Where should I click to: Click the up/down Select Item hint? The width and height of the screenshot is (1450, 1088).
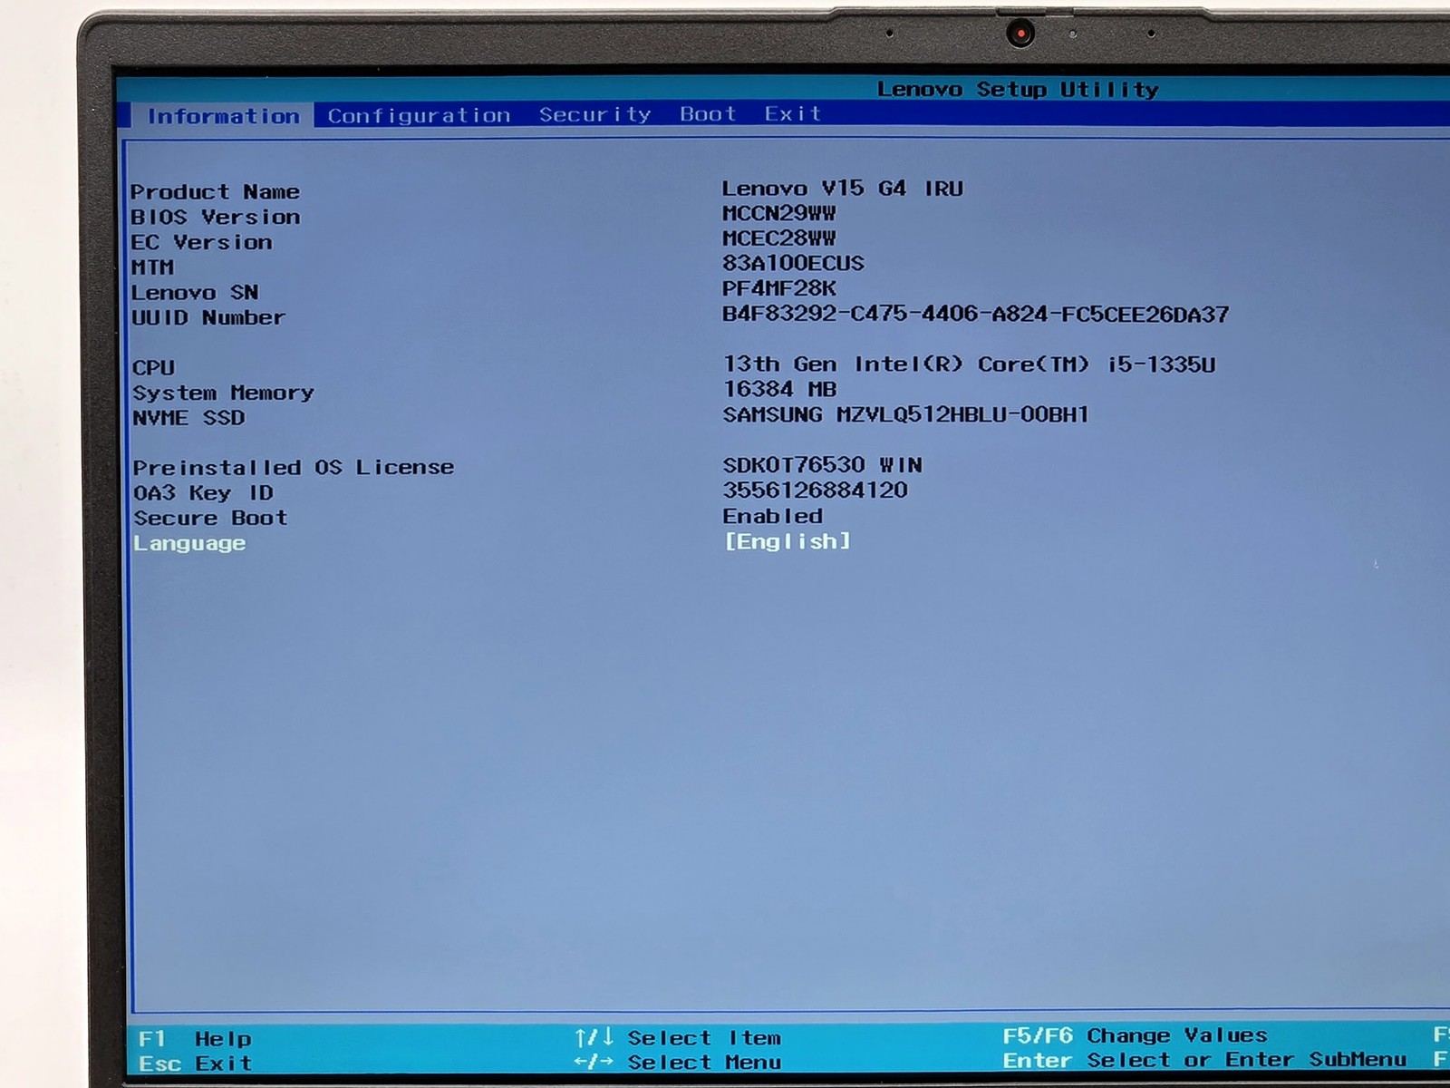tap(678, 1037)
